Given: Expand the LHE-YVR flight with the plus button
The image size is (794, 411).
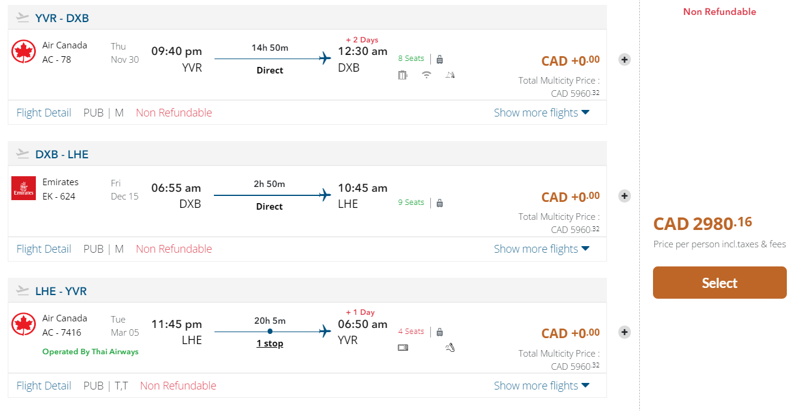Looking at the screenshot, I should [x=624, y=332].
